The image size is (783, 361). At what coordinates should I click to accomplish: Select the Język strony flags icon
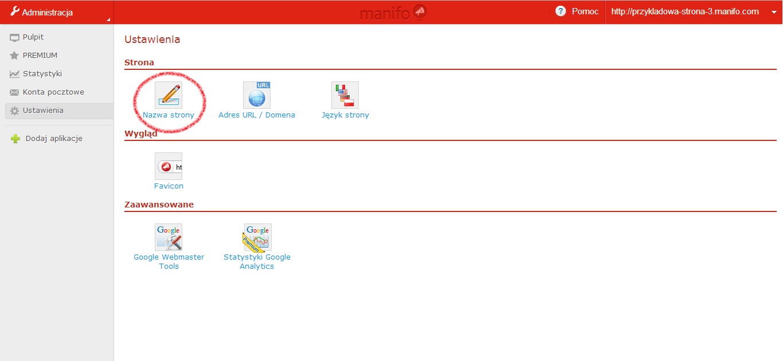(345, 95)
